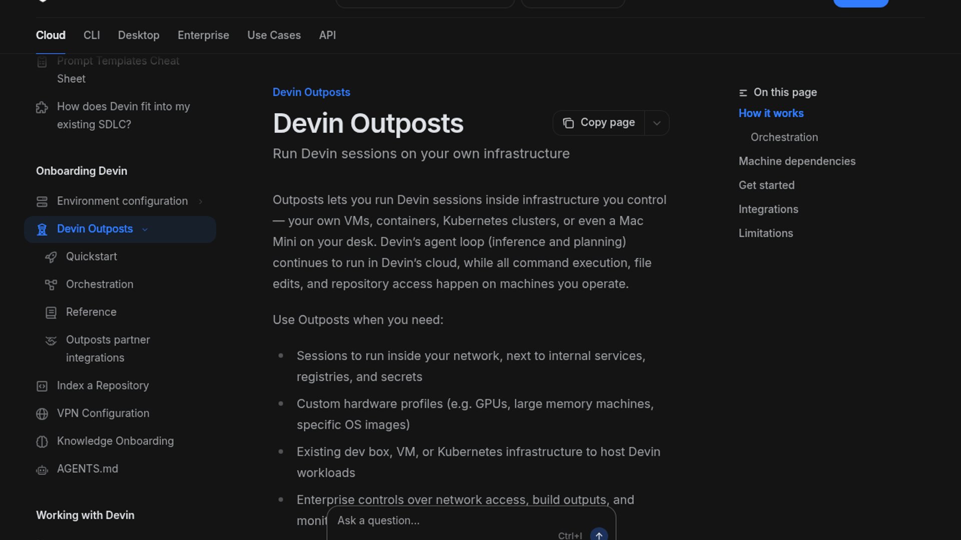
Task: Open Index a Repository page
Action: coord(103,385)
